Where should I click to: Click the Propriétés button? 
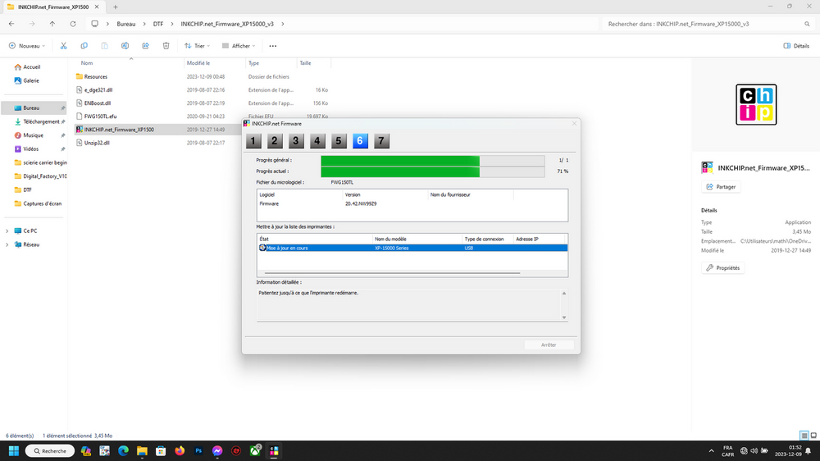pyautogui.click(x=724, y=267)
